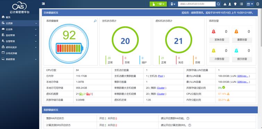Open 3260-isc link in 最小LUN容量 row

[243, 82]
